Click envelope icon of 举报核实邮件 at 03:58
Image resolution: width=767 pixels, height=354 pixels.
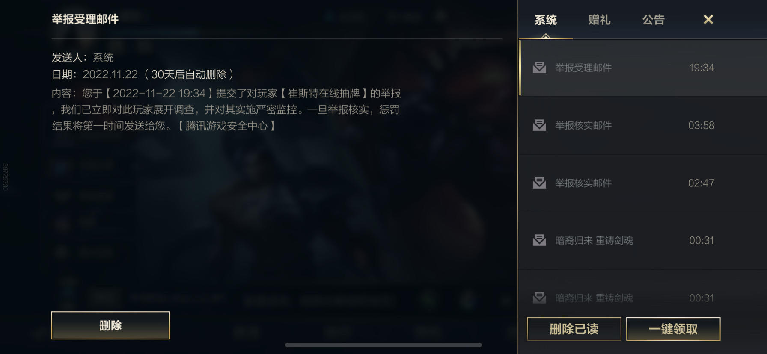click(539, 125)
